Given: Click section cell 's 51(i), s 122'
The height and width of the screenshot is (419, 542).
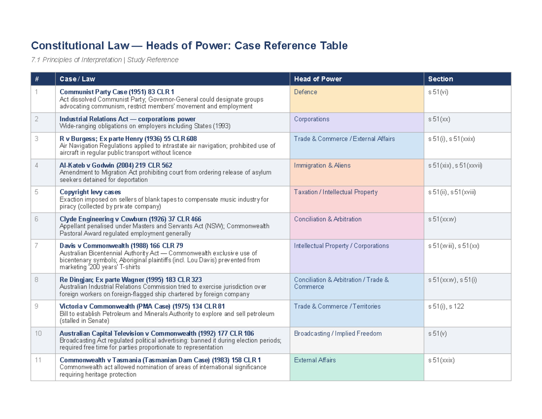Looking at the screenshot, I should click(x=467, y=313).
